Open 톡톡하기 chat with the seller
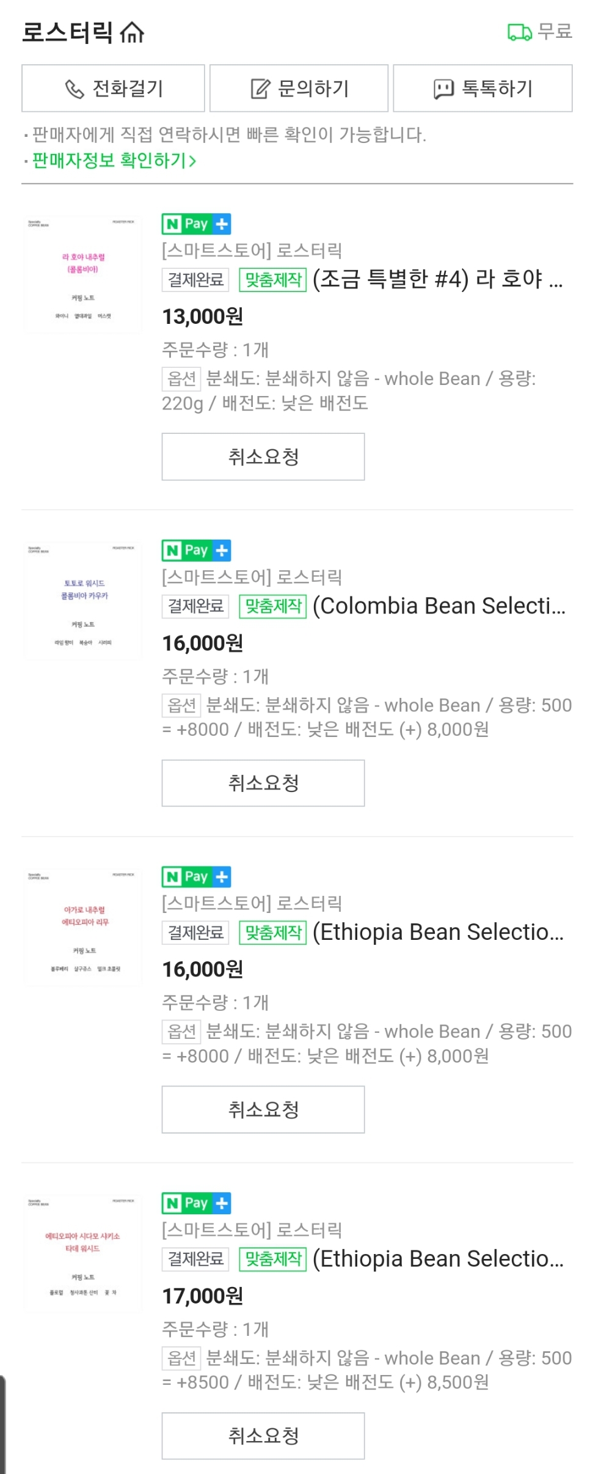Screen dimensions: 593x1474 coord(482,89)
